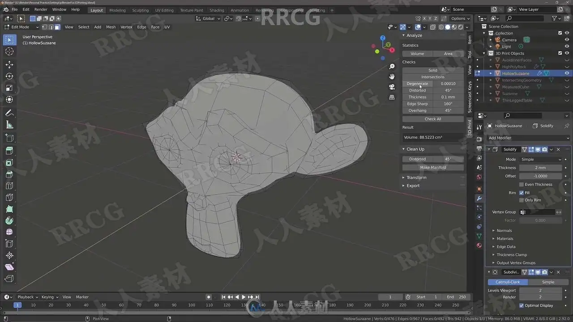Click the Check All button

click(433, 119)
